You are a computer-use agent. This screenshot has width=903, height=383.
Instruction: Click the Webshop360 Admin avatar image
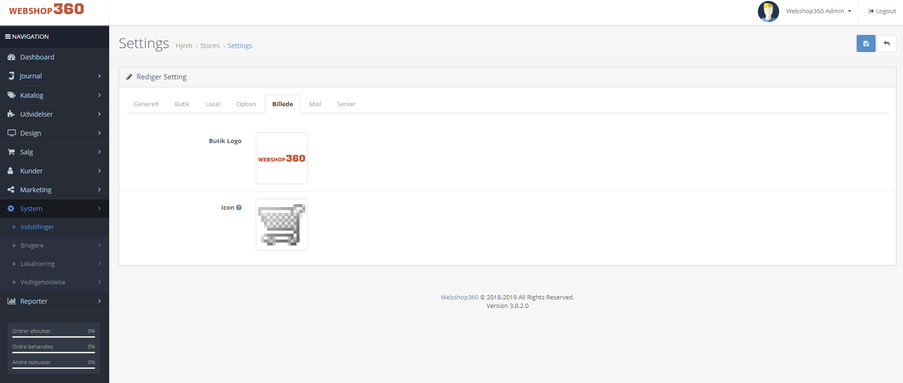(x=768, y=11)
